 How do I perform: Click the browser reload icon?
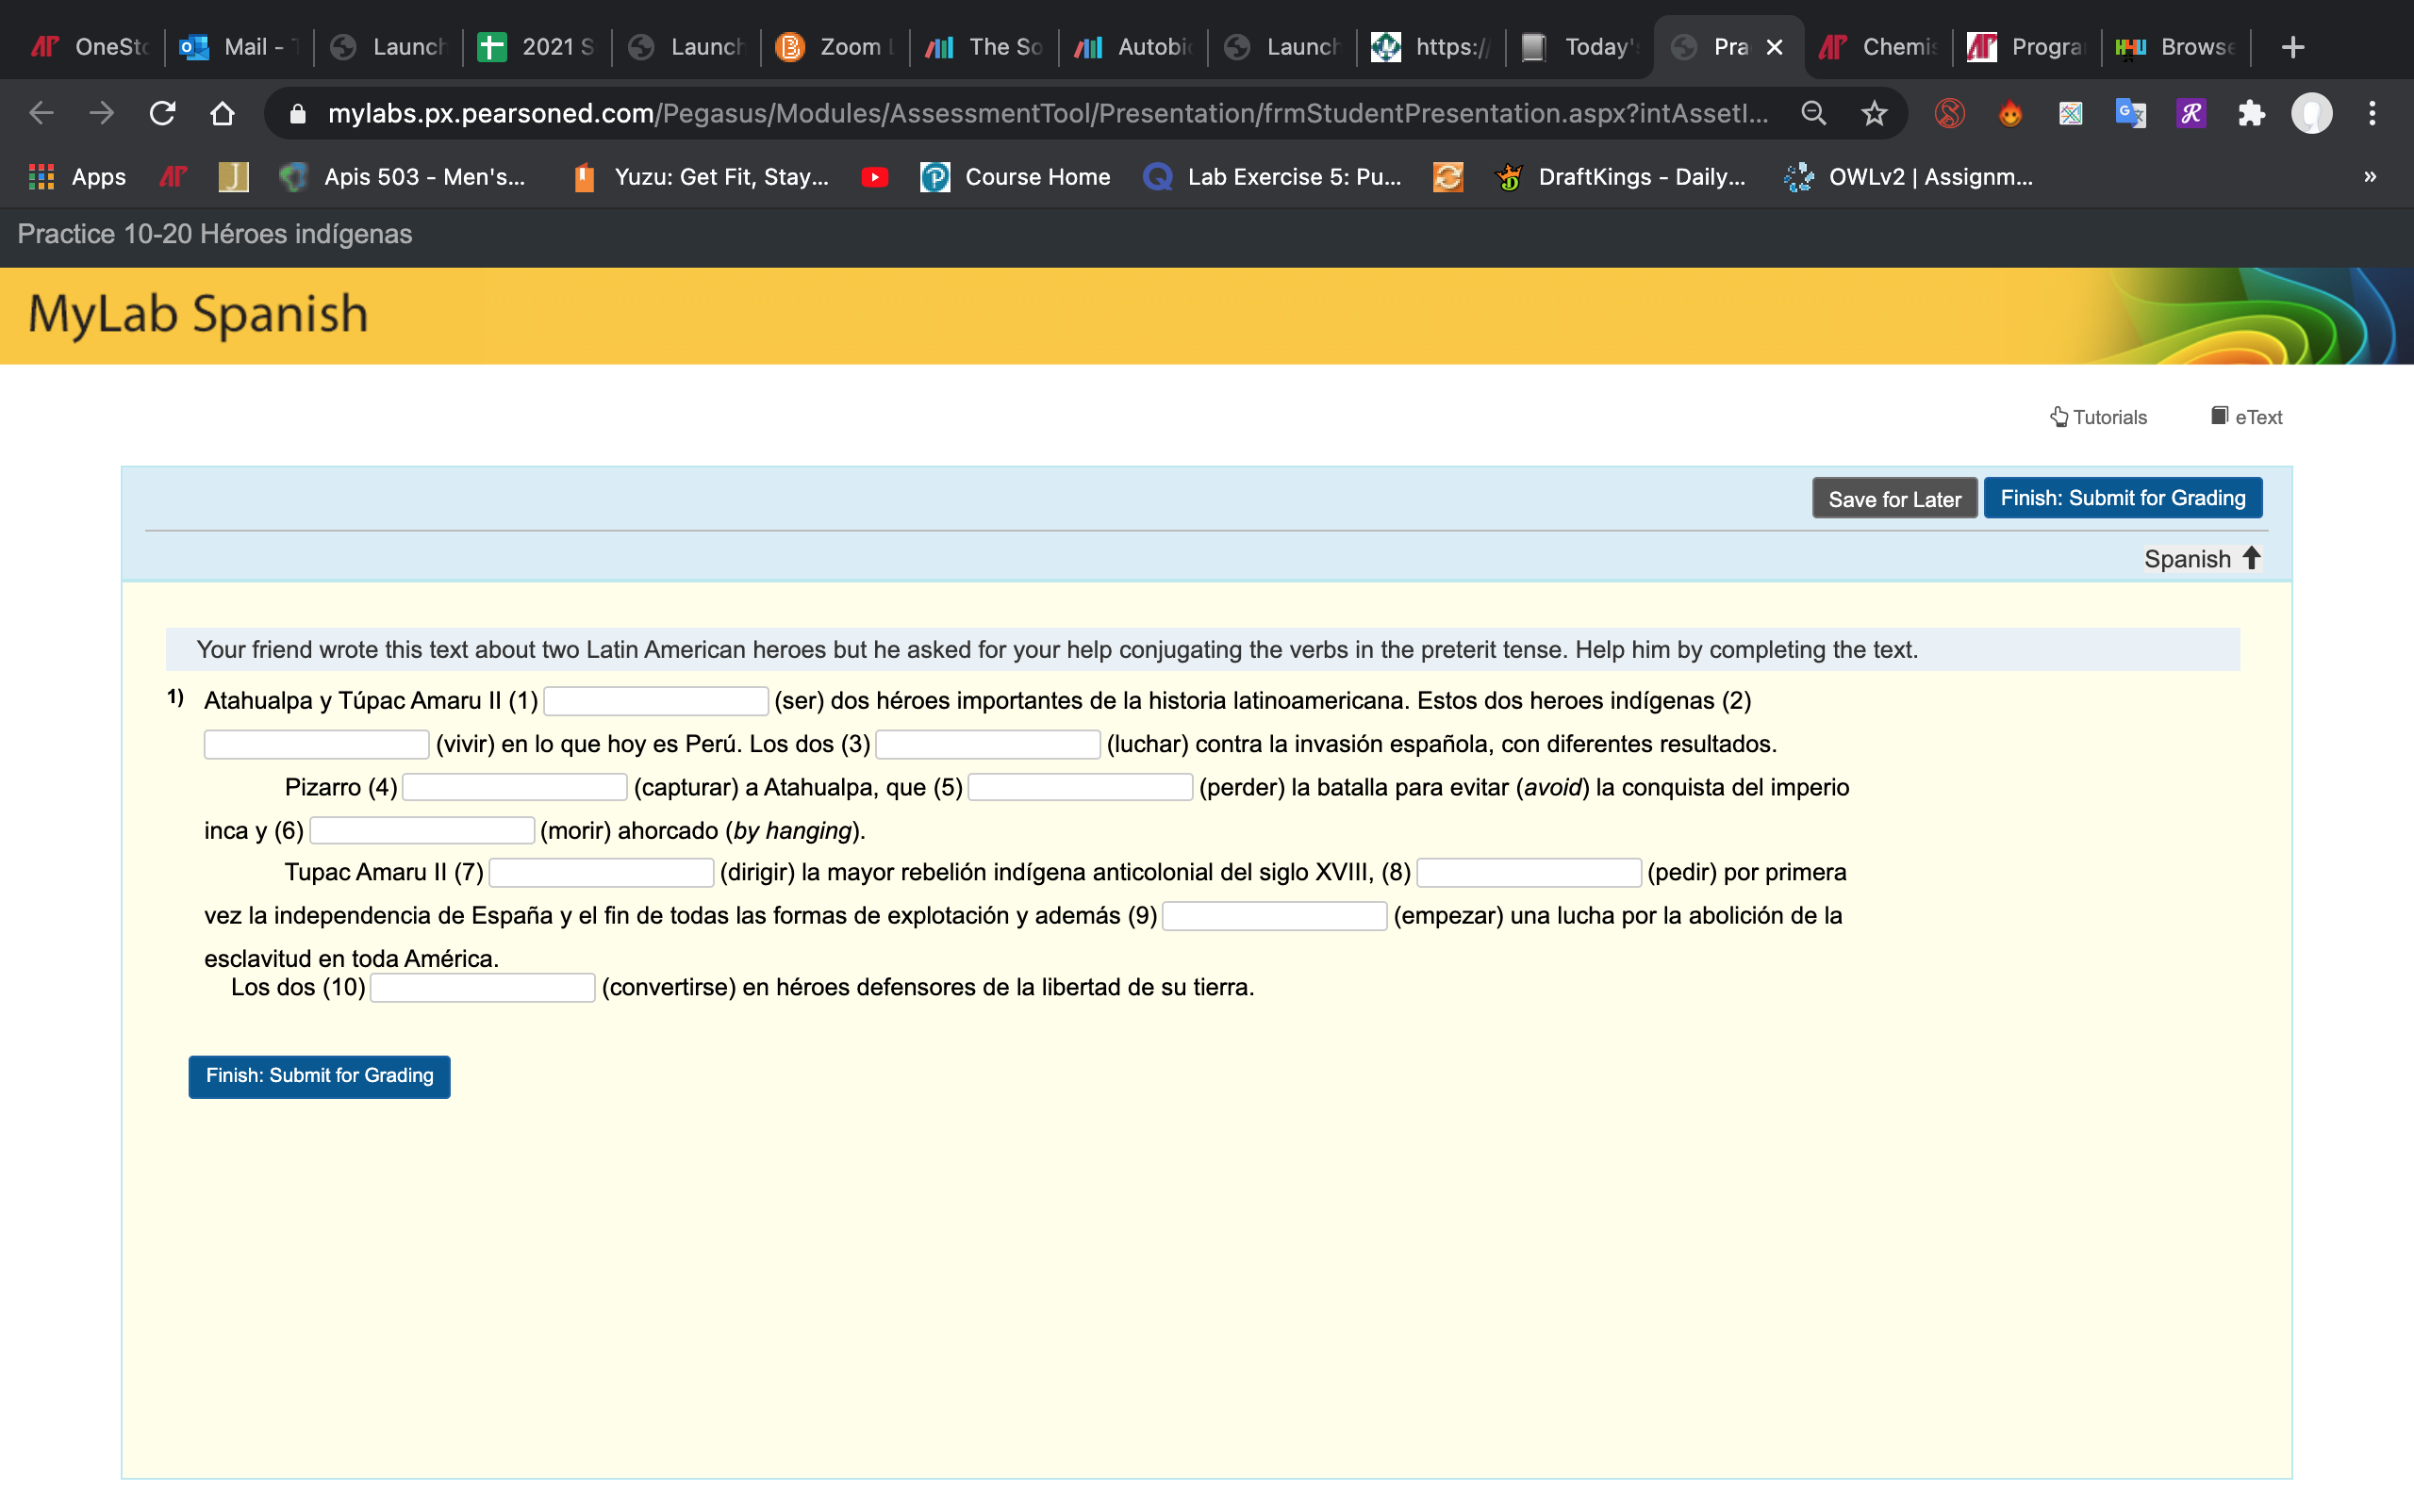[162, 114]
